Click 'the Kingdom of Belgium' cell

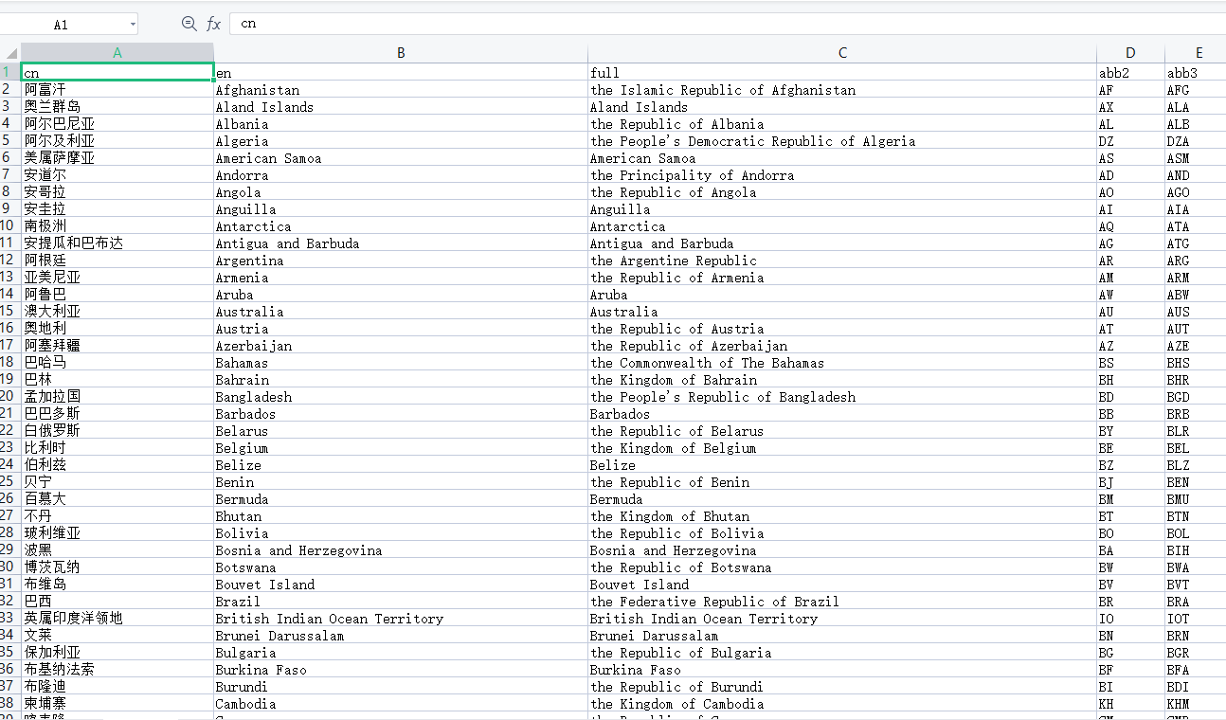842,448
